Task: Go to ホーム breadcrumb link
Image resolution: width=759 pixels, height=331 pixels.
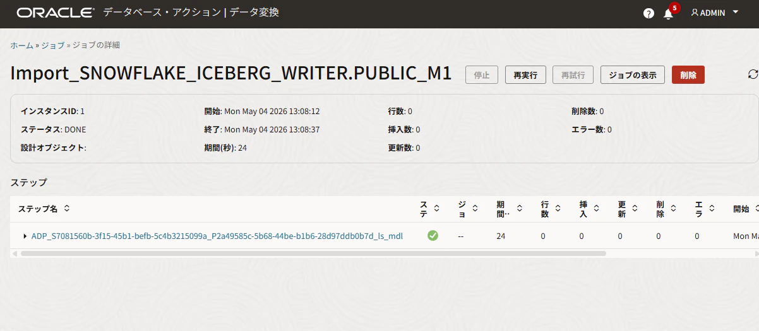Action: click(21, 45)
